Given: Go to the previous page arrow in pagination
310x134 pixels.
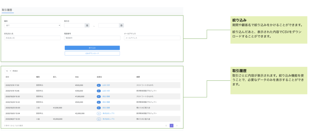Looking at the screenshot, I should [166, 125].
